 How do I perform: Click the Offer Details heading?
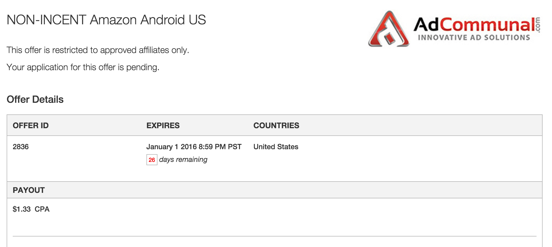[x=35, y=99]
